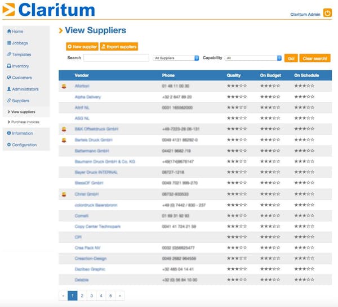
Task: Open the B&K Offsetdruck GmbH vendor link
Action: click(96, 129)
